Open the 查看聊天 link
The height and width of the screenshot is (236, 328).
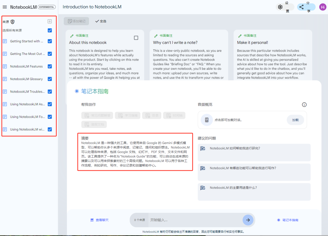(x=100, y=220)
